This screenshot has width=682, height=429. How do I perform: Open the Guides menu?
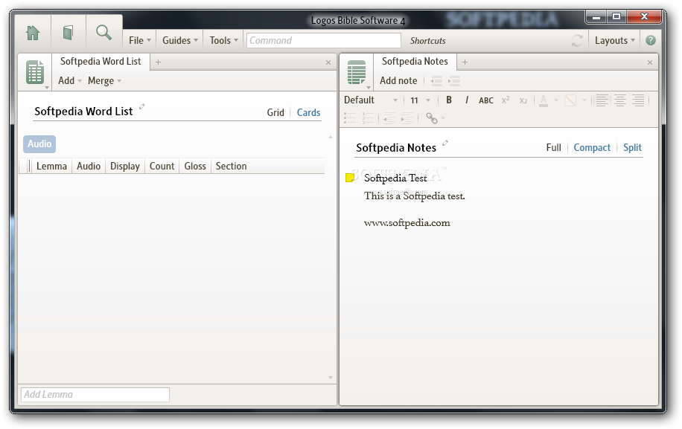[179, 40]
